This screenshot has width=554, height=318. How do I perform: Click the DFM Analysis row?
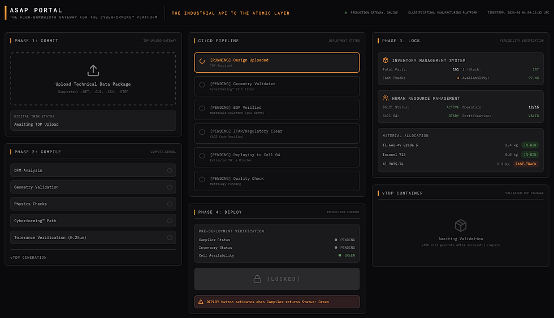(x=93, y=170)
